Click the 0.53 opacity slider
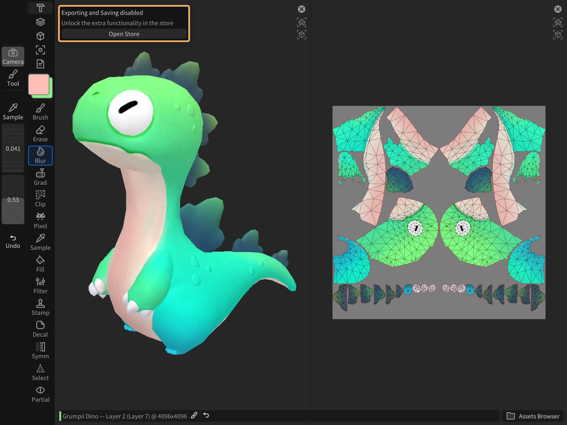This screenshot has width=567, height=425. click(x=13, y=199)
